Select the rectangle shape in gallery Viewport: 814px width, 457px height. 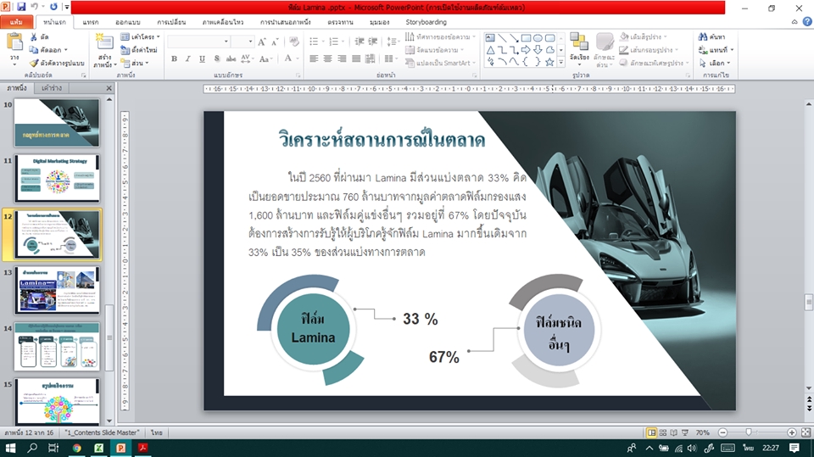(x=526, y=38)
